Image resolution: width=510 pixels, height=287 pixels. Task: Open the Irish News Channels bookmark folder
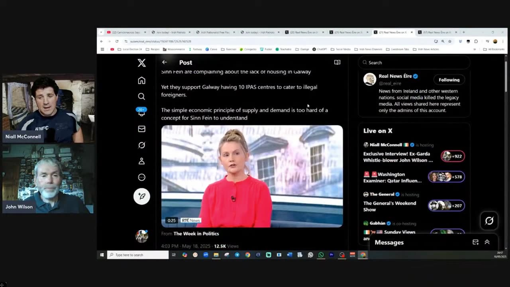(x=368, y=49)
